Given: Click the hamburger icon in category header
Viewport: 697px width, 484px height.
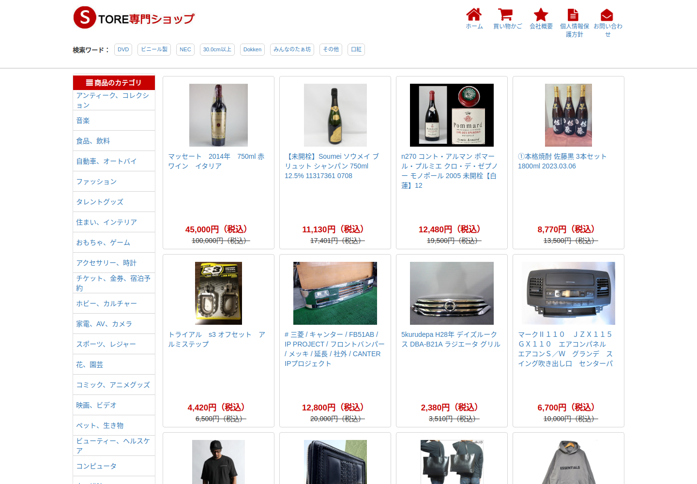Looking at the screenshot, I should point(90,83).
